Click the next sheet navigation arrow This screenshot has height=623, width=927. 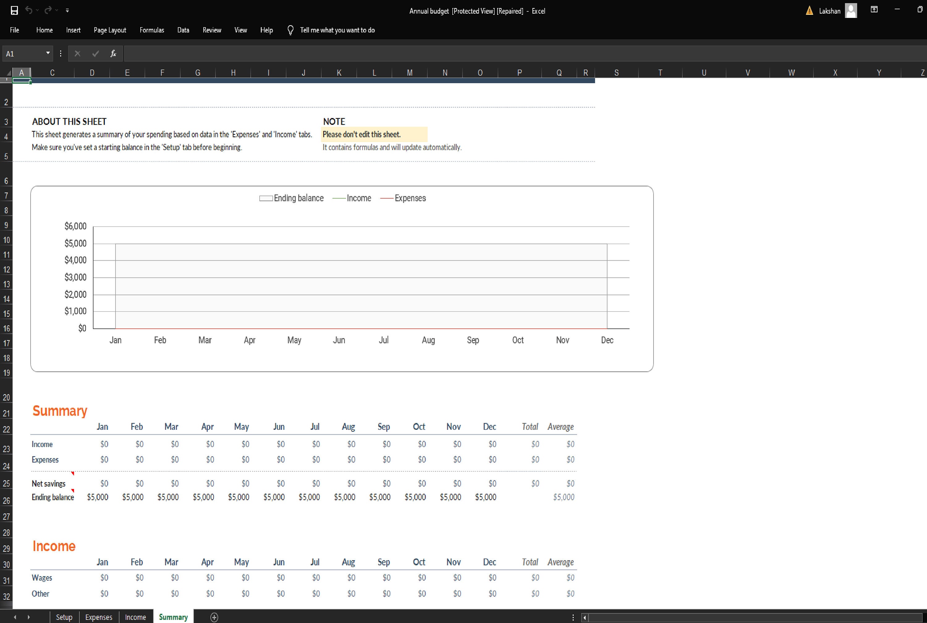pos(29,617)
